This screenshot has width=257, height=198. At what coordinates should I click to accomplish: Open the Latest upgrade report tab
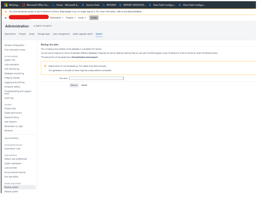83,34
